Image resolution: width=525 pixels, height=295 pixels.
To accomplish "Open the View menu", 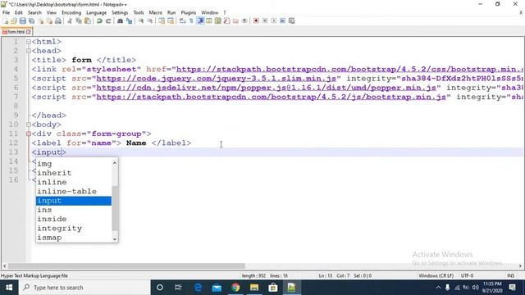I will click(x=52, y=13).
